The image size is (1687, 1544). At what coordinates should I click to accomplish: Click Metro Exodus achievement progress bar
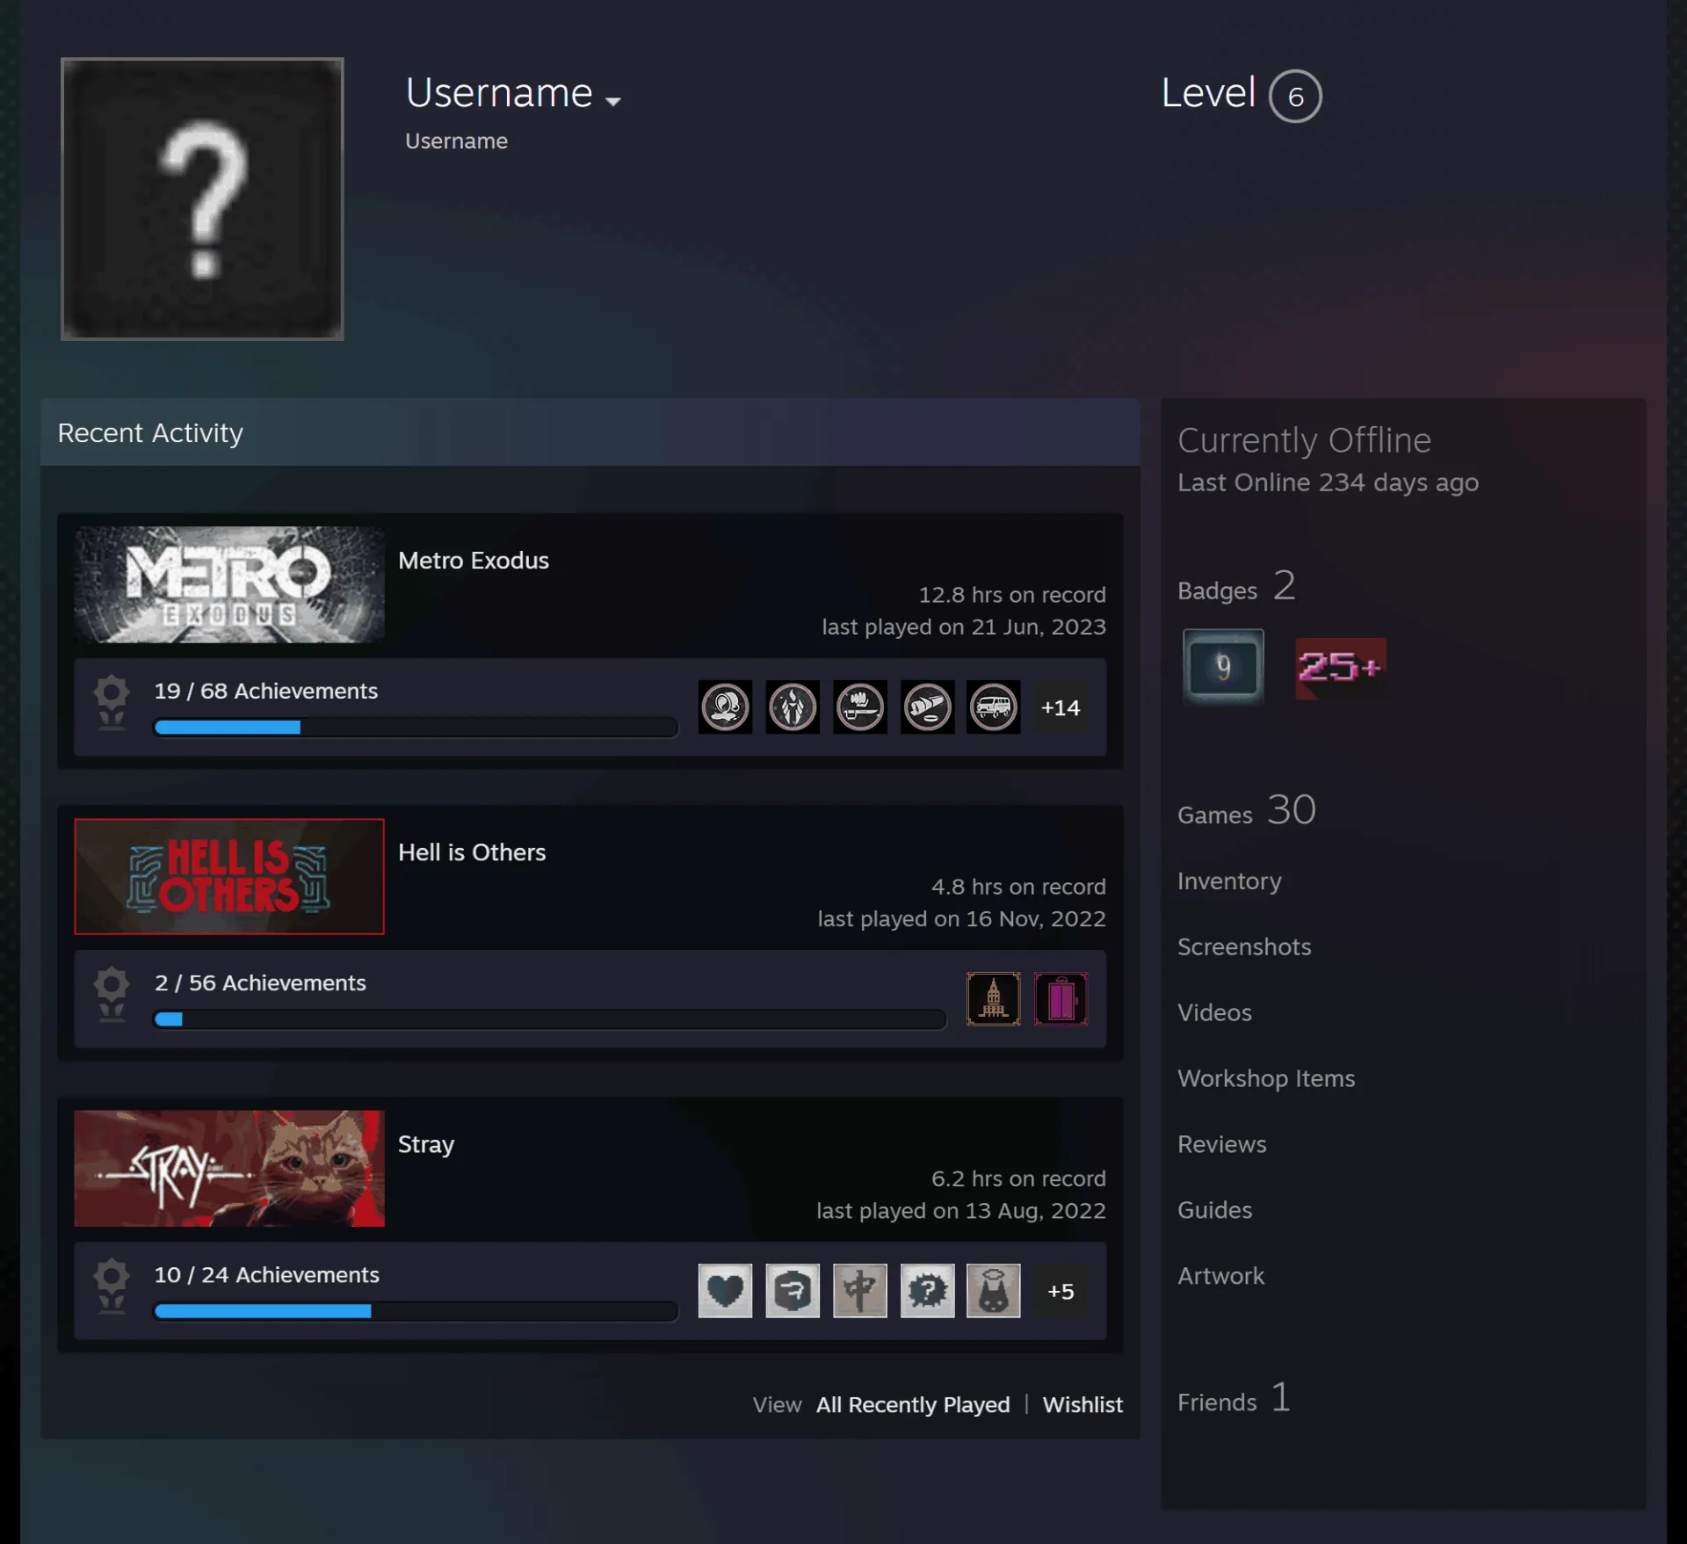pos(416,728)
